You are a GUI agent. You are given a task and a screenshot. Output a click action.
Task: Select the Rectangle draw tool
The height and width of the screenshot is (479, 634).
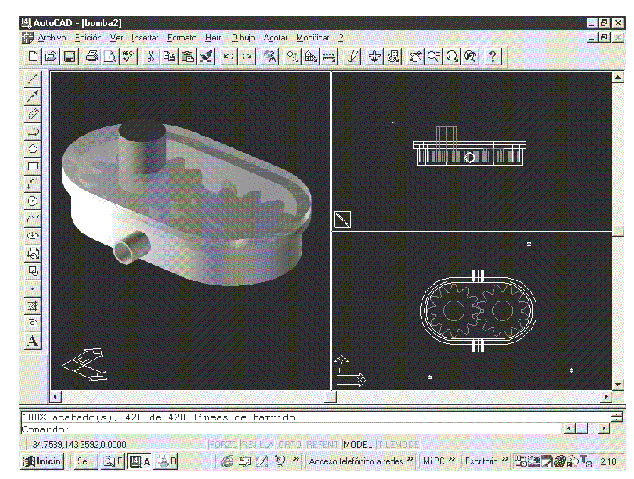(33, 166)
